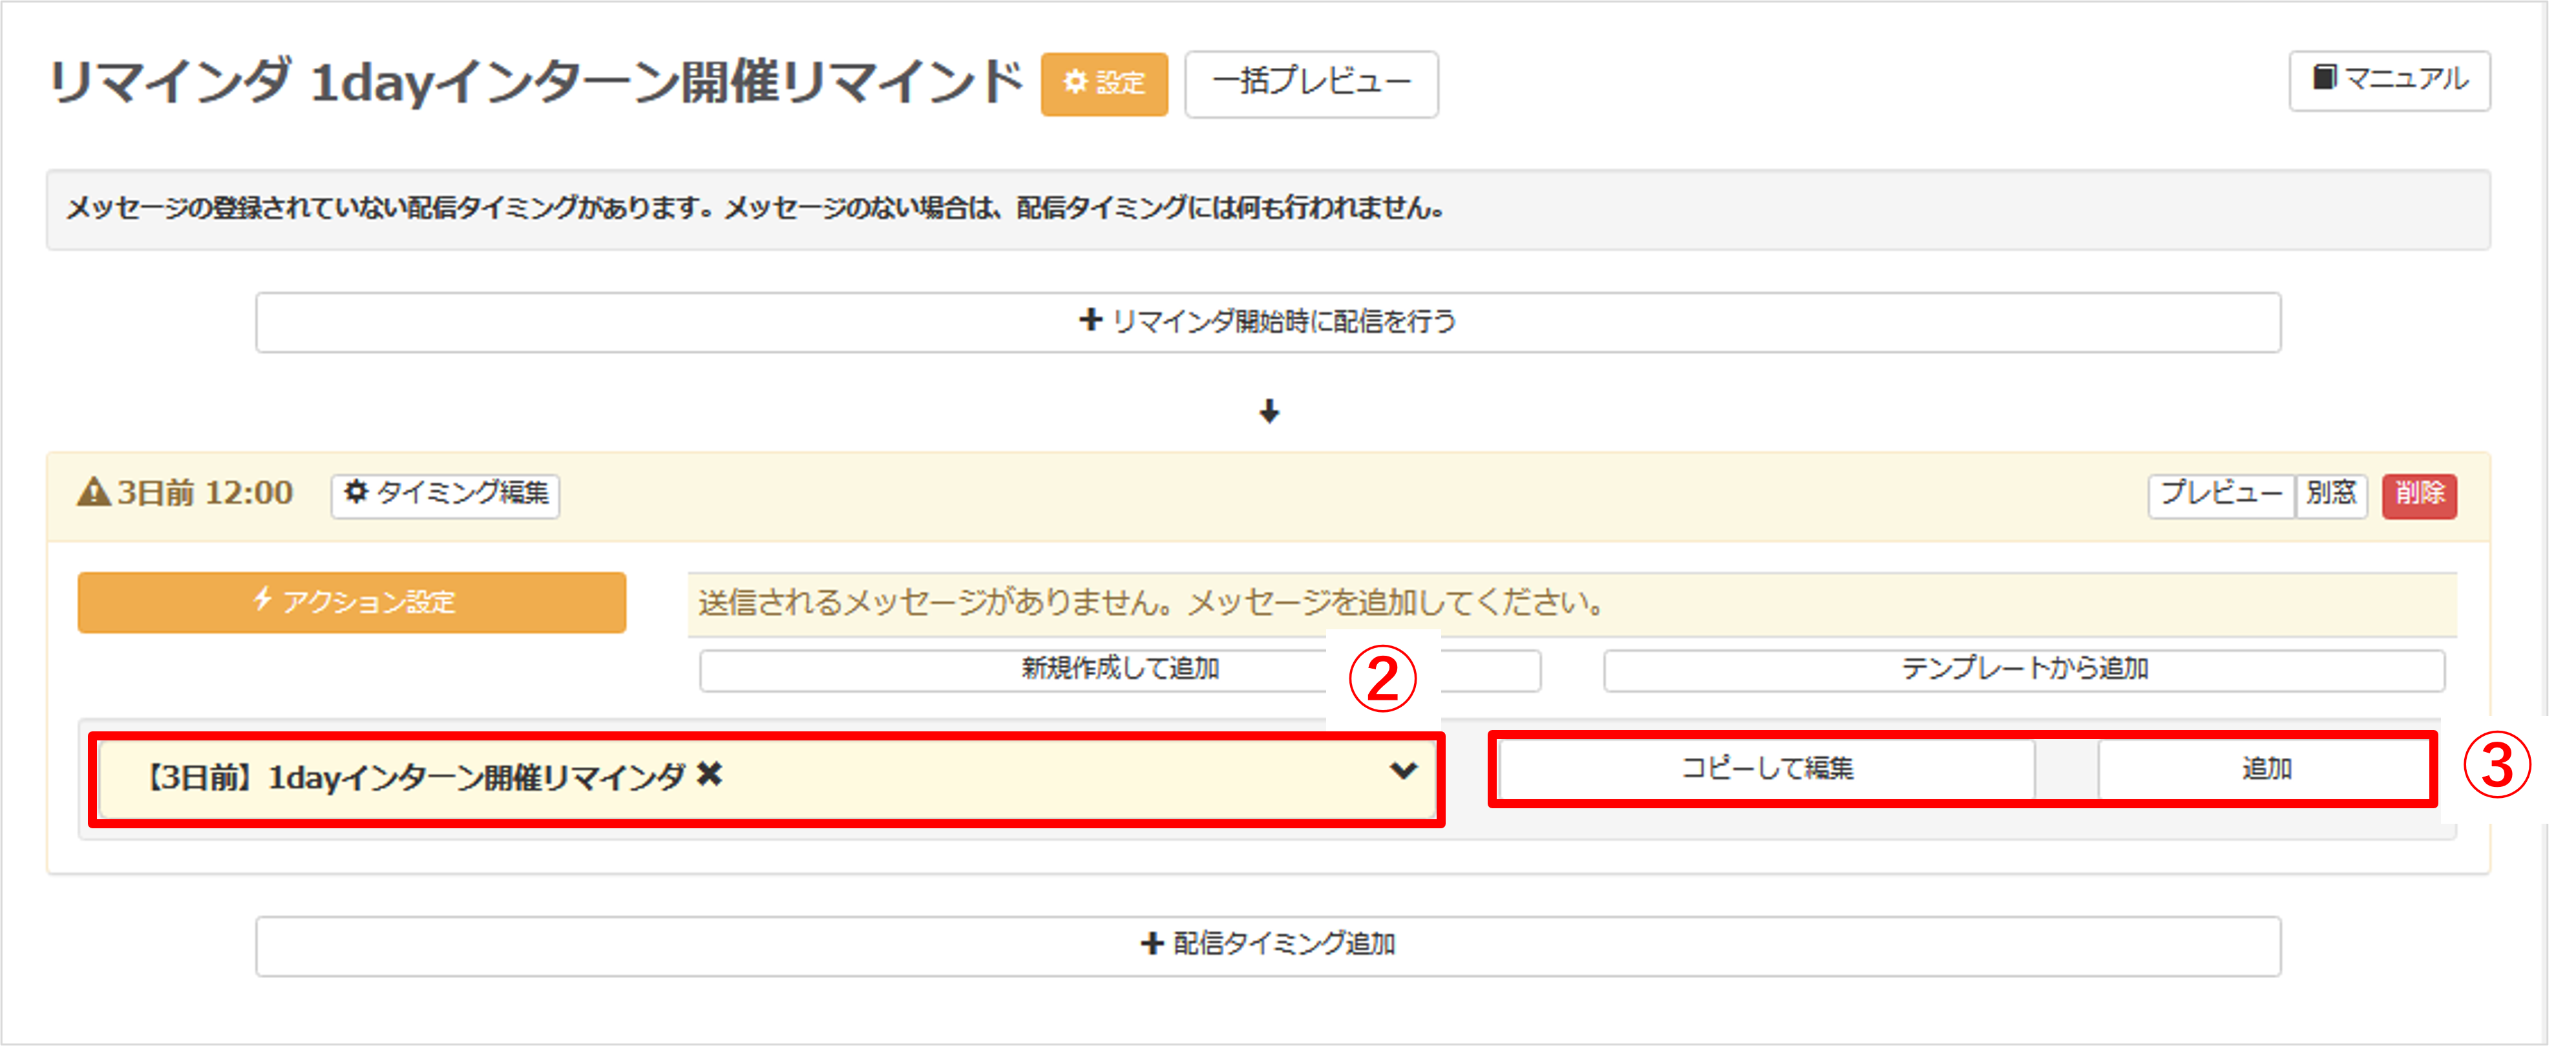Click 配信タイミング追加 button
The image size is (2576, 1046).
click(x=1268, y=945)
